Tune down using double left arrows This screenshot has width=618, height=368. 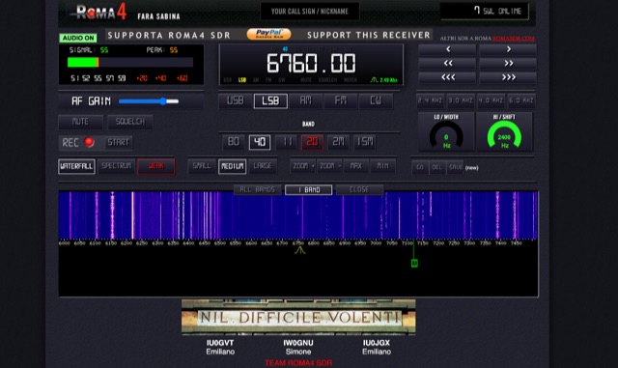[x=447, y=64]
